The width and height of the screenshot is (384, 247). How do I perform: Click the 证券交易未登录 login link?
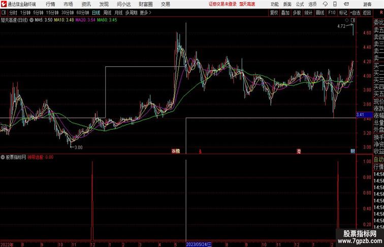tap(222, 4)
